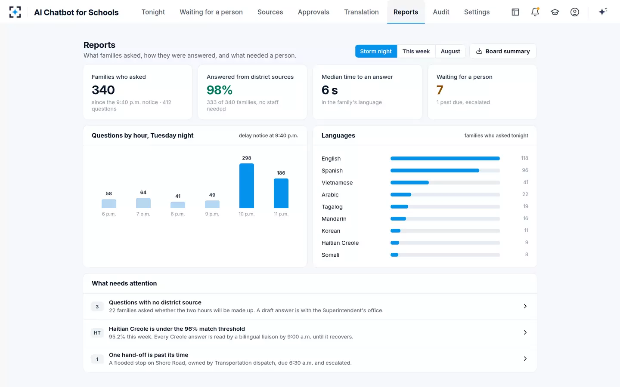Click the Mandarin language progress bar

pos(445,219)
